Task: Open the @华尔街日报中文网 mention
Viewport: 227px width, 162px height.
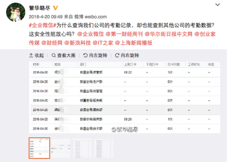Action: pos(168,34)
